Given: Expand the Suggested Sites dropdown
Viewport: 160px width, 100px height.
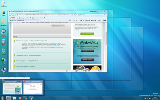Looking at the screenshot, I should 30,18.
